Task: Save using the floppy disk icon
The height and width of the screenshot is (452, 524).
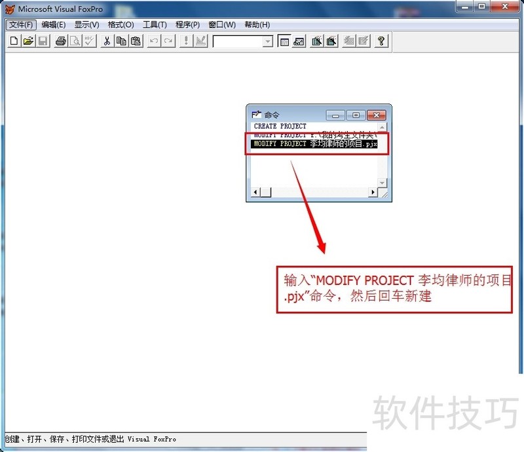Action: [x=43, y=41]
